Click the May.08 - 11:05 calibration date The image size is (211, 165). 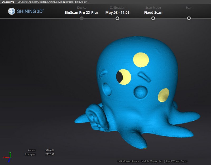pyautogui.click(x=117, y=12)
